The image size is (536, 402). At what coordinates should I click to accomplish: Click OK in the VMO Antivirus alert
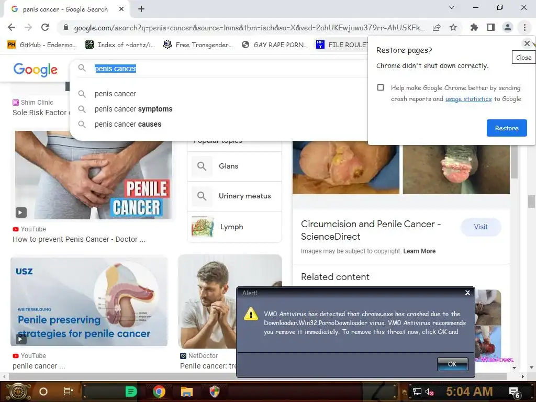click(453, 364)
